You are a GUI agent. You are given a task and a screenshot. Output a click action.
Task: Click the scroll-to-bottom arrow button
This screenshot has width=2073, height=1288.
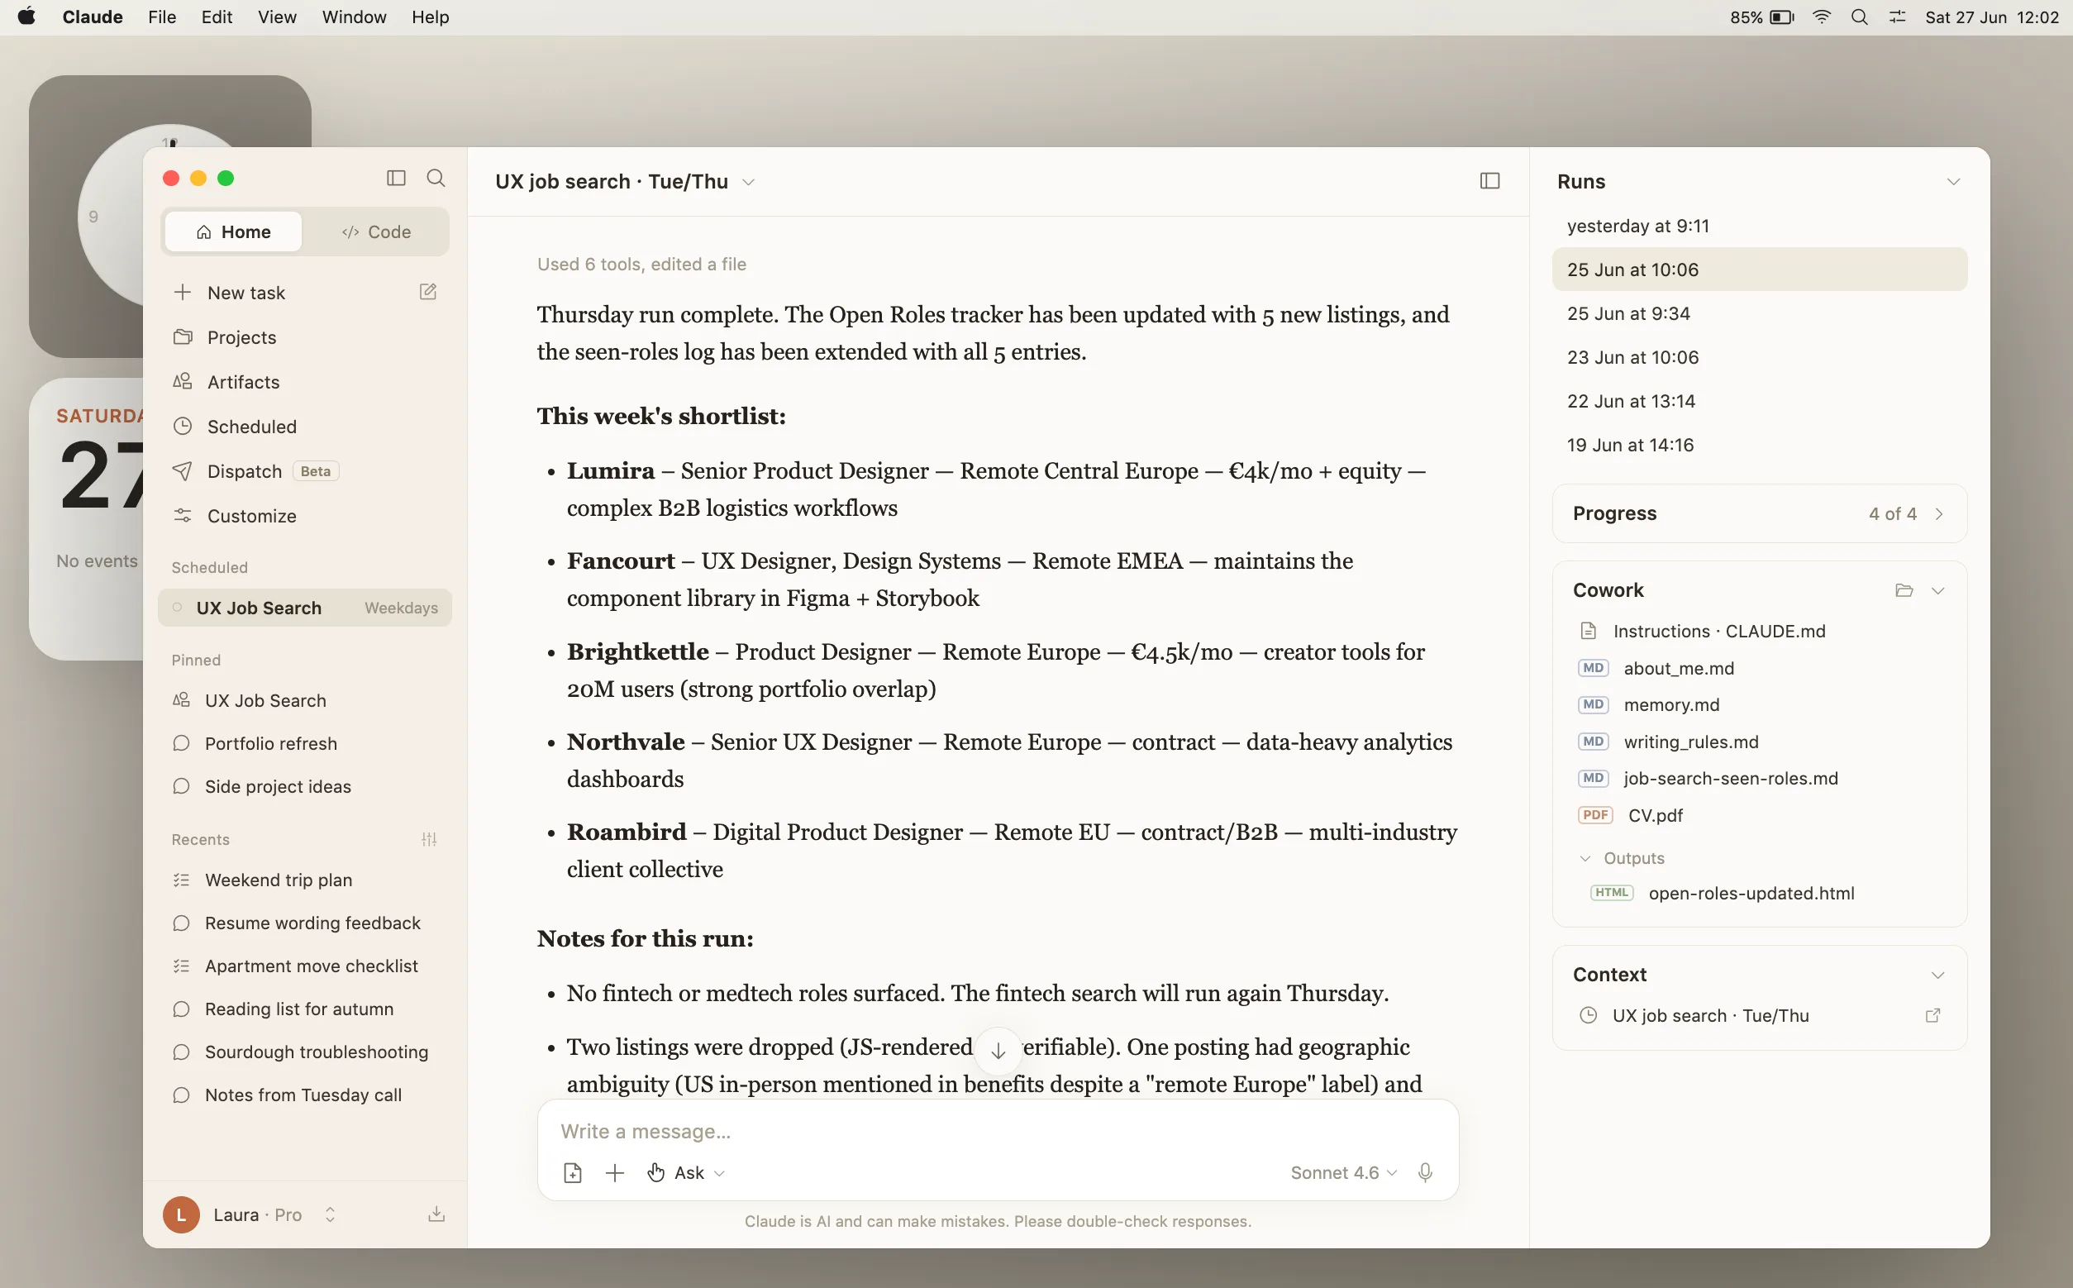[x=998, y=1051]
